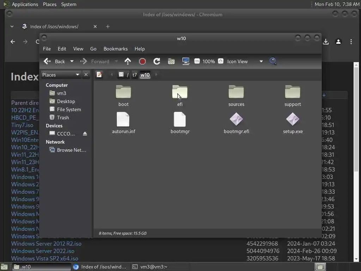Screen dimensions: 361x271
Task: Open Windows Server 2022.iso link
Action: [43, 251]
